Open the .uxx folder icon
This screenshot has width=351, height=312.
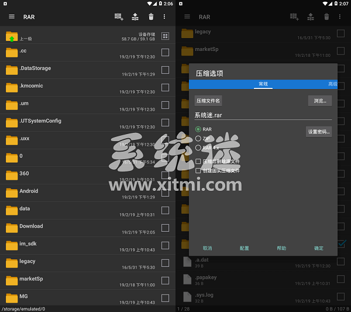(x=12, y=140)
